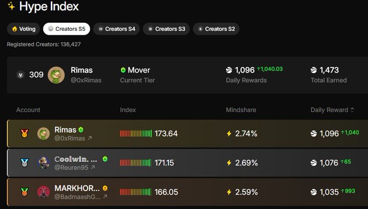The image size is (368, 209).
Task: Open @BadmaashG... profile link
Action: [x=77, y=197]
